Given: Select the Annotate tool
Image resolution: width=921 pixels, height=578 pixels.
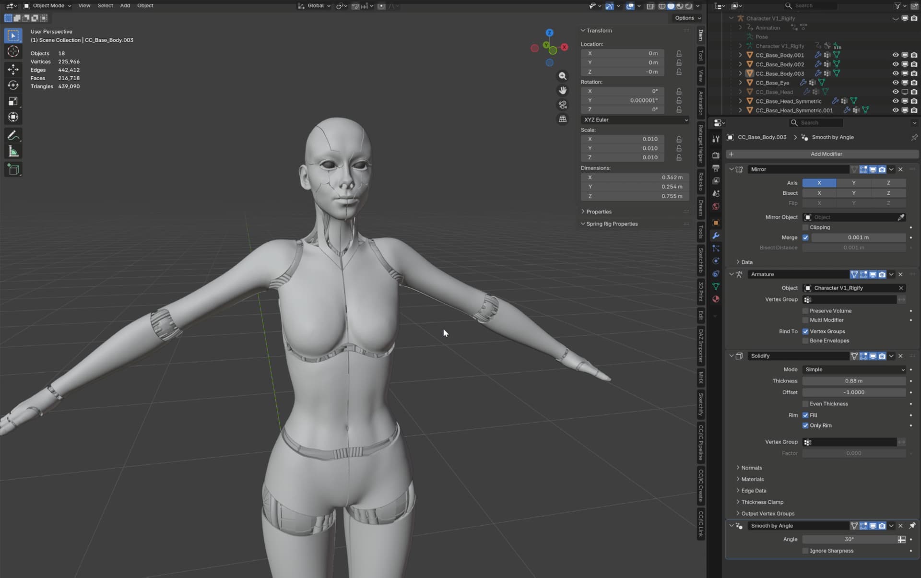Looking at the screenshot, I should [13, 136].
